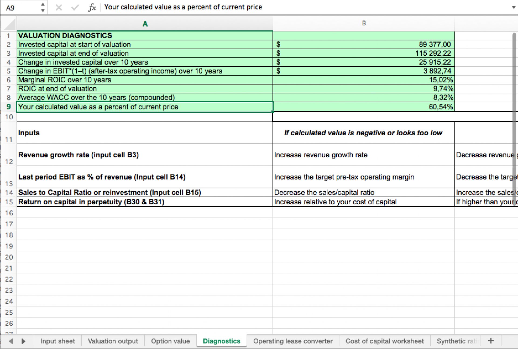Select cell Return on capital in perpetuity
The height and width of the screenshot is (349, 518).
[x=145, y=202]
